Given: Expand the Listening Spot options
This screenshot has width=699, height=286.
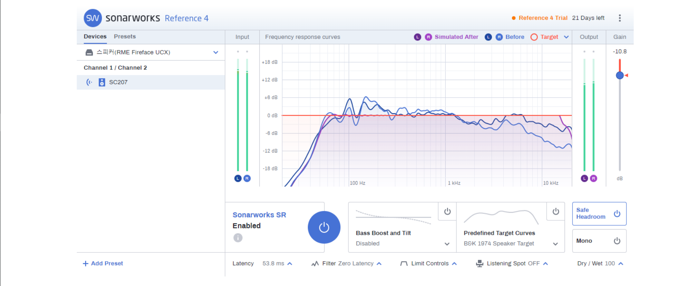Looking at the screenshot, I should pyautogui.click(x=545, y=264).
